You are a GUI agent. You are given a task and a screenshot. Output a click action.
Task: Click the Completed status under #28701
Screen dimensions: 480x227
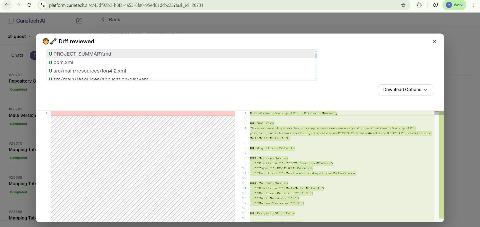[x=19, y=124]
